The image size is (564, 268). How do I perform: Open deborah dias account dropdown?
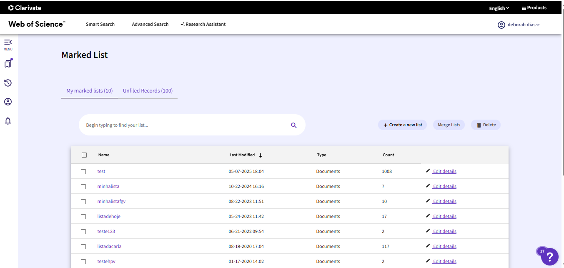(519, 25)
